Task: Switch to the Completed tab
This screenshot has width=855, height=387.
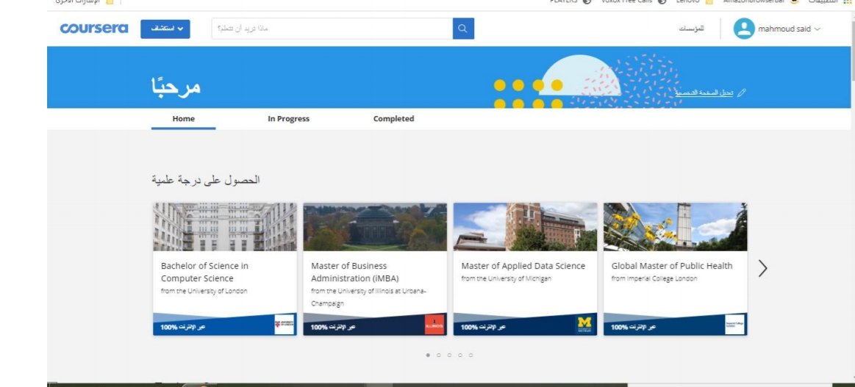Action: click(x=393, y=119)
